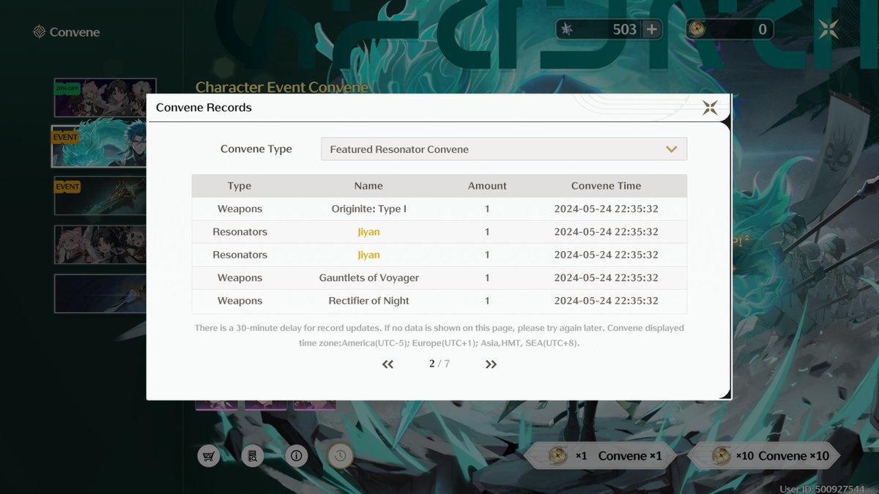The image size is (879, 494).
Task: Click the Name column header
Action: pyautogui.click(x=368, y=186)
